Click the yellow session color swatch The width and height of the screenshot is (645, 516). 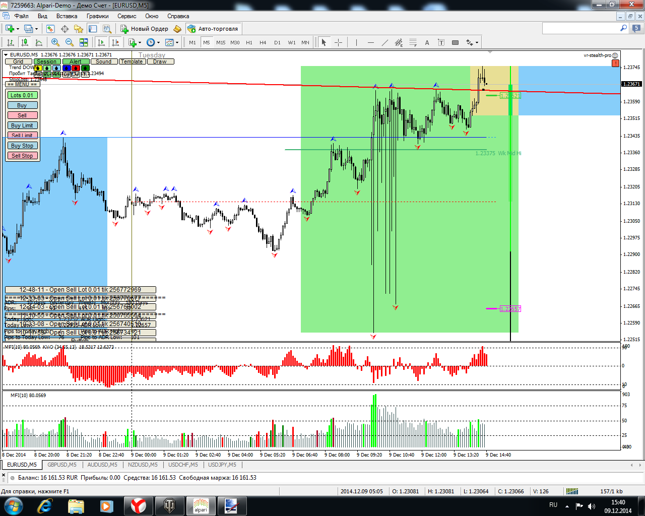pos(37,68)
